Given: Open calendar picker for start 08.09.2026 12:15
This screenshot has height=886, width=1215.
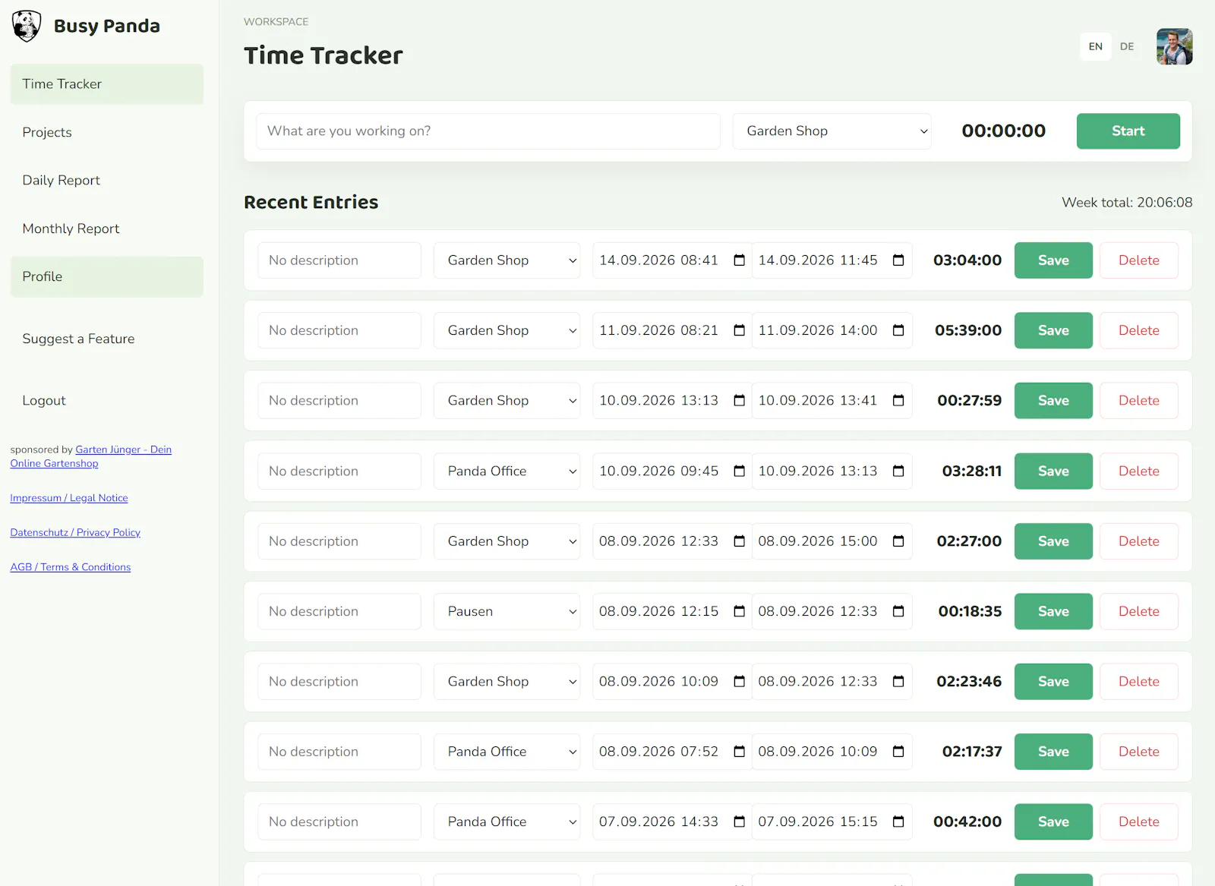Looking at the screenshot, I should coord(739,611).
